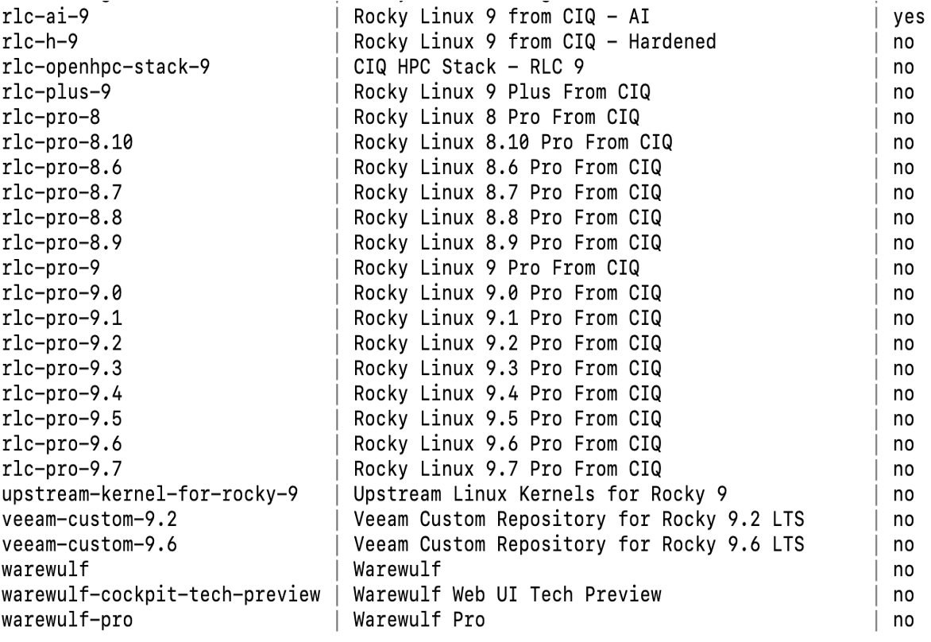This screenshot has height=642, width=931.
Task: Click the rlc-pro-8.10 repository id
Action: tap(67, 142)
